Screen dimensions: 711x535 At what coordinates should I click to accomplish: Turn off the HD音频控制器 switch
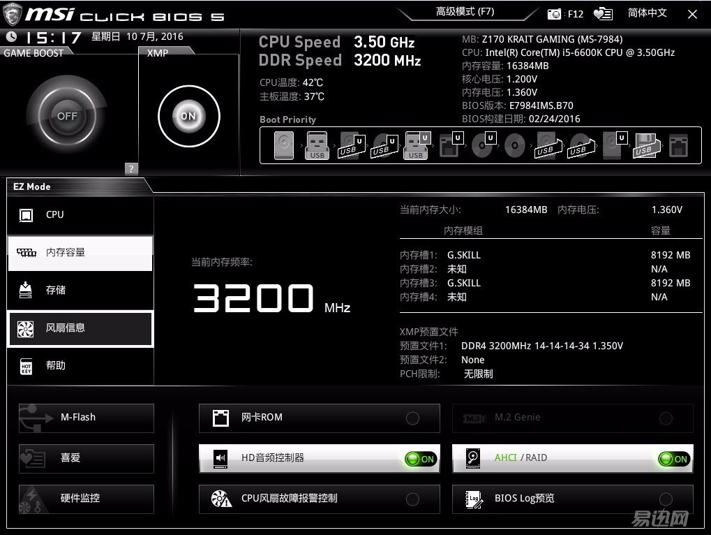[421, 459]
